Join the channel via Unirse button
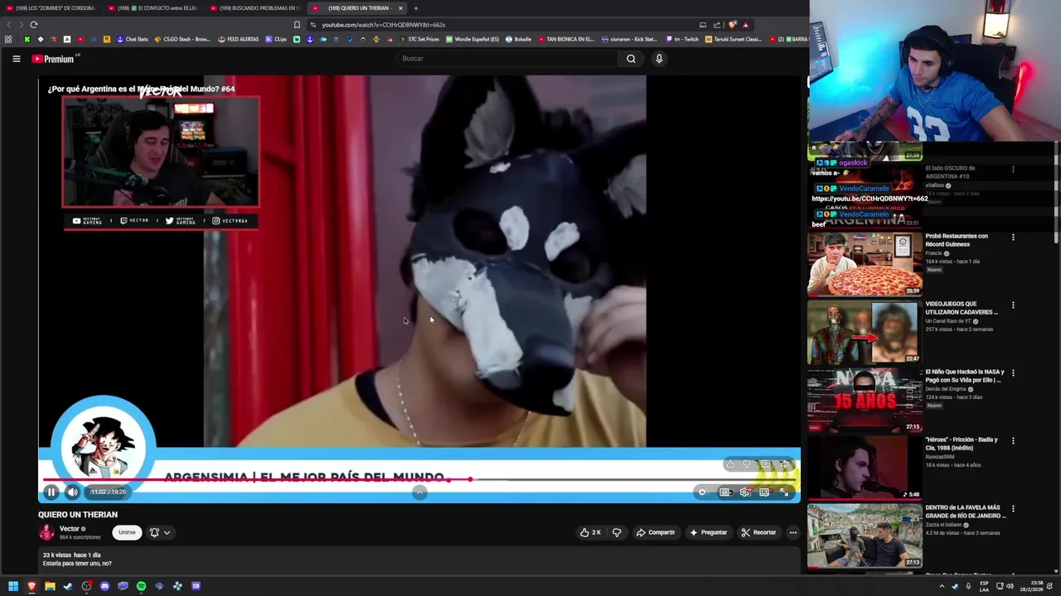Image resolution: width=1061 pixels, height=596 pixels. point(126,532)
